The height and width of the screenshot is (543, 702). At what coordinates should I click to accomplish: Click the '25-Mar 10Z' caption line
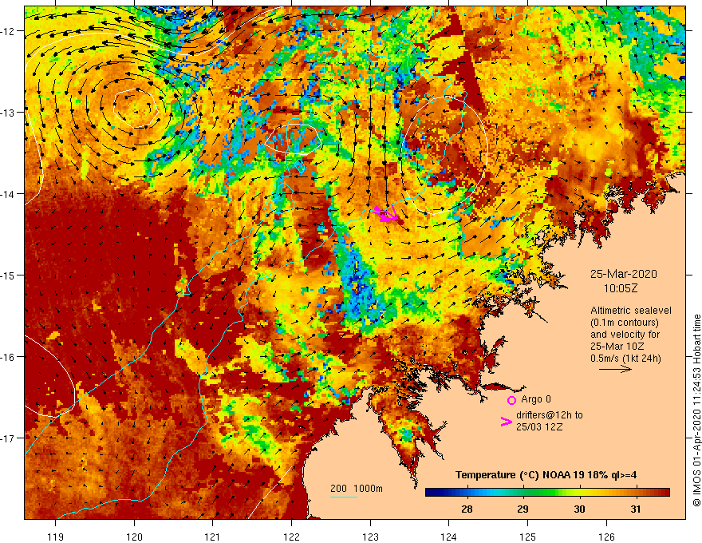(617, 347)
